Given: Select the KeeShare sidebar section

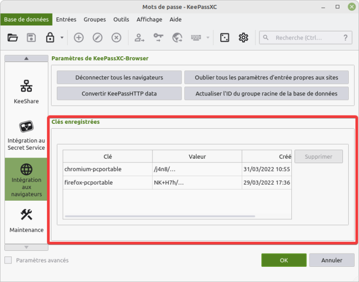Looking at the screenshot, I should pos(26,92).
